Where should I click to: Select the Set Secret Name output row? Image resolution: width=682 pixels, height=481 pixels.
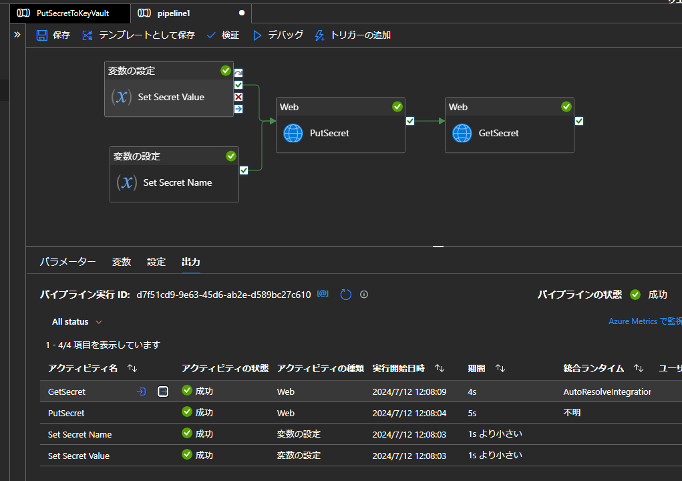361,434
